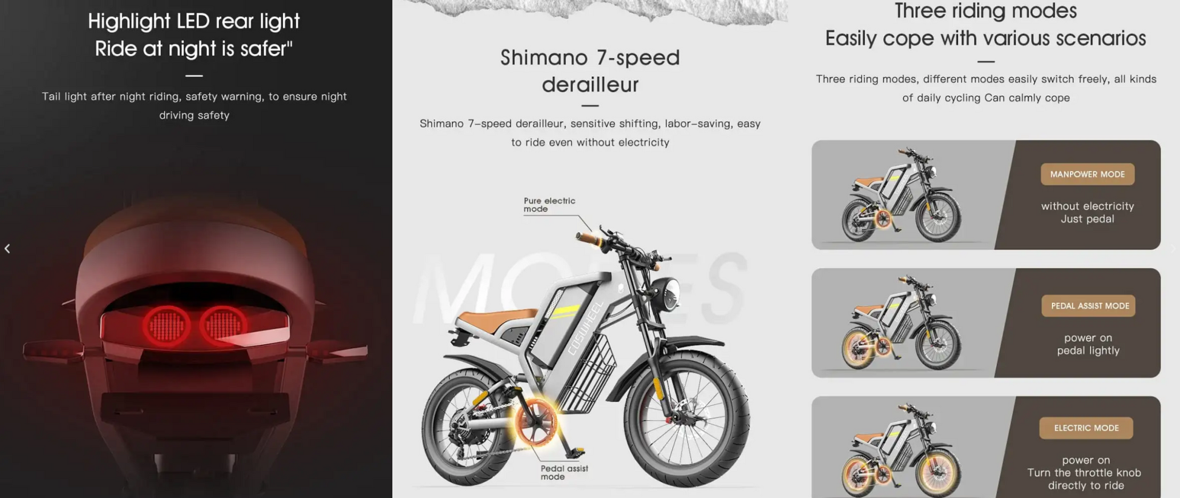Select the ELECTRIC MODE badge
Viewport: 1180px width, 498px height.
pyautogui.click(x=1086, y=428)
